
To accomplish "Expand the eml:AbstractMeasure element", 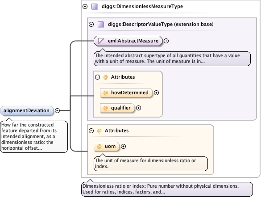I will click(166, 41).
